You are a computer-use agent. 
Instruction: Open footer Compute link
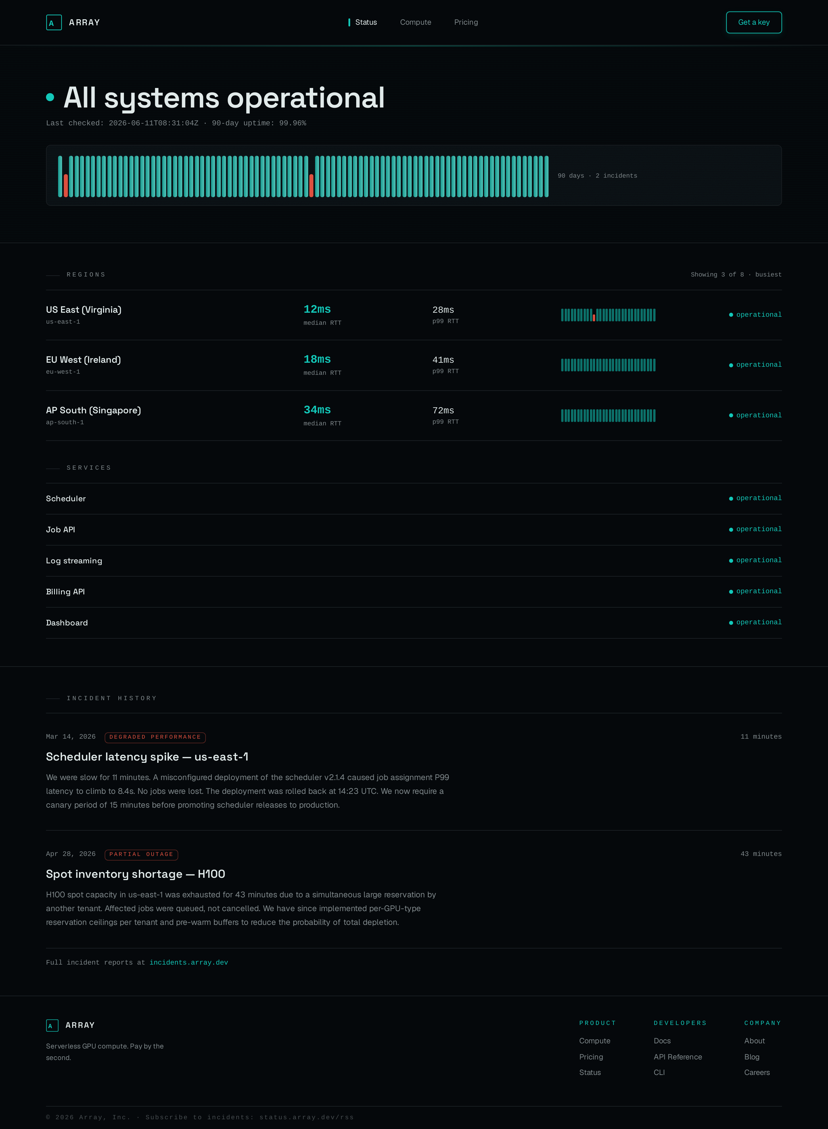(x=595, y=1041)
